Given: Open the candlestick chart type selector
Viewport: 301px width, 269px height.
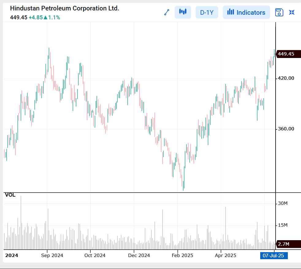Looking at the screenshot, I should [183, 12].
